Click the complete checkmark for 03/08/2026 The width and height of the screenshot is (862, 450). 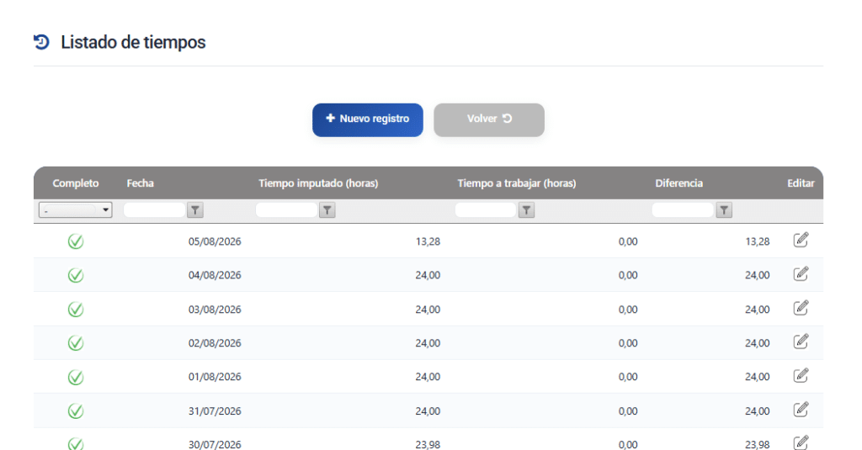(x=75, y=310)
